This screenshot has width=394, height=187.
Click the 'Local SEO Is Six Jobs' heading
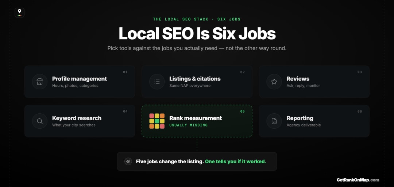(x=197, y=34)
